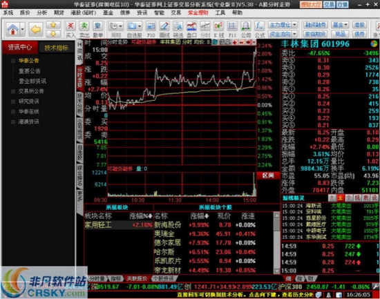Open the 系统 menu

(8, 12)
